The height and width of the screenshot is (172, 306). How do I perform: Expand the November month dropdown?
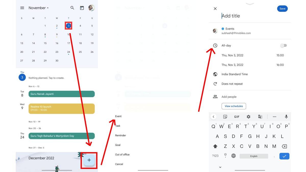[39, 8]
